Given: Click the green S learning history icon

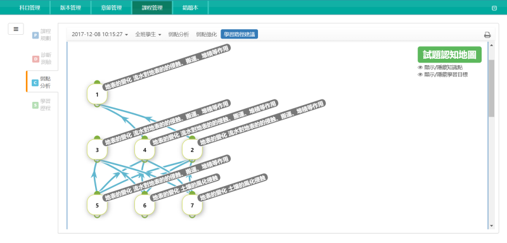Looking at the screenshot, I should 35,105.
